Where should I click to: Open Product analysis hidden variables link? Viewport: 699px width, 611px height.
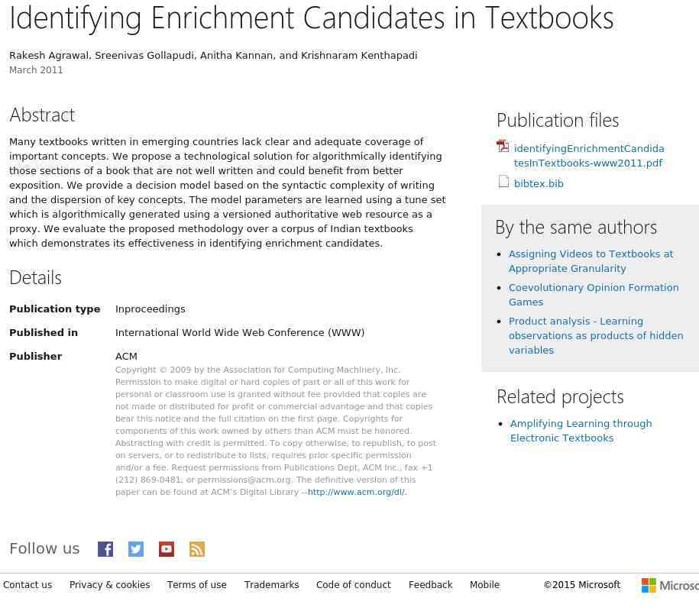(596, 335)
